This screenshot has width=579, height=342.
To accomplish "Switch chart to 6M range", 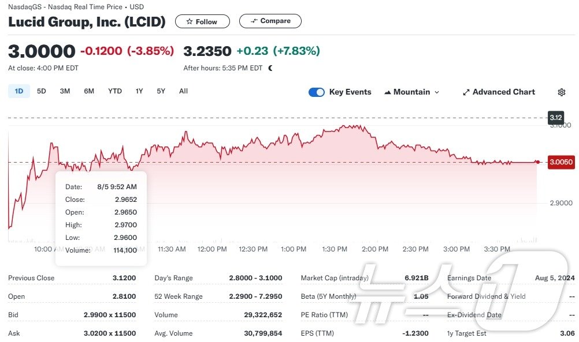I will click(88, 91).
